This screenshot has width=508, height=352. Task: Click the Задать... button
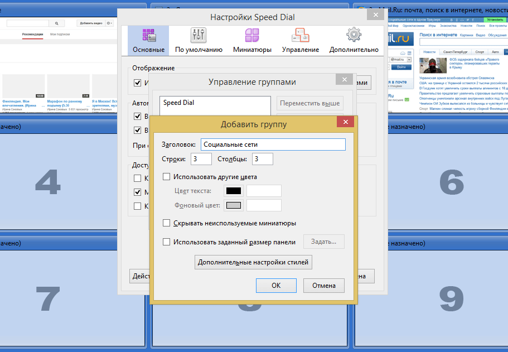pos(323,242)
